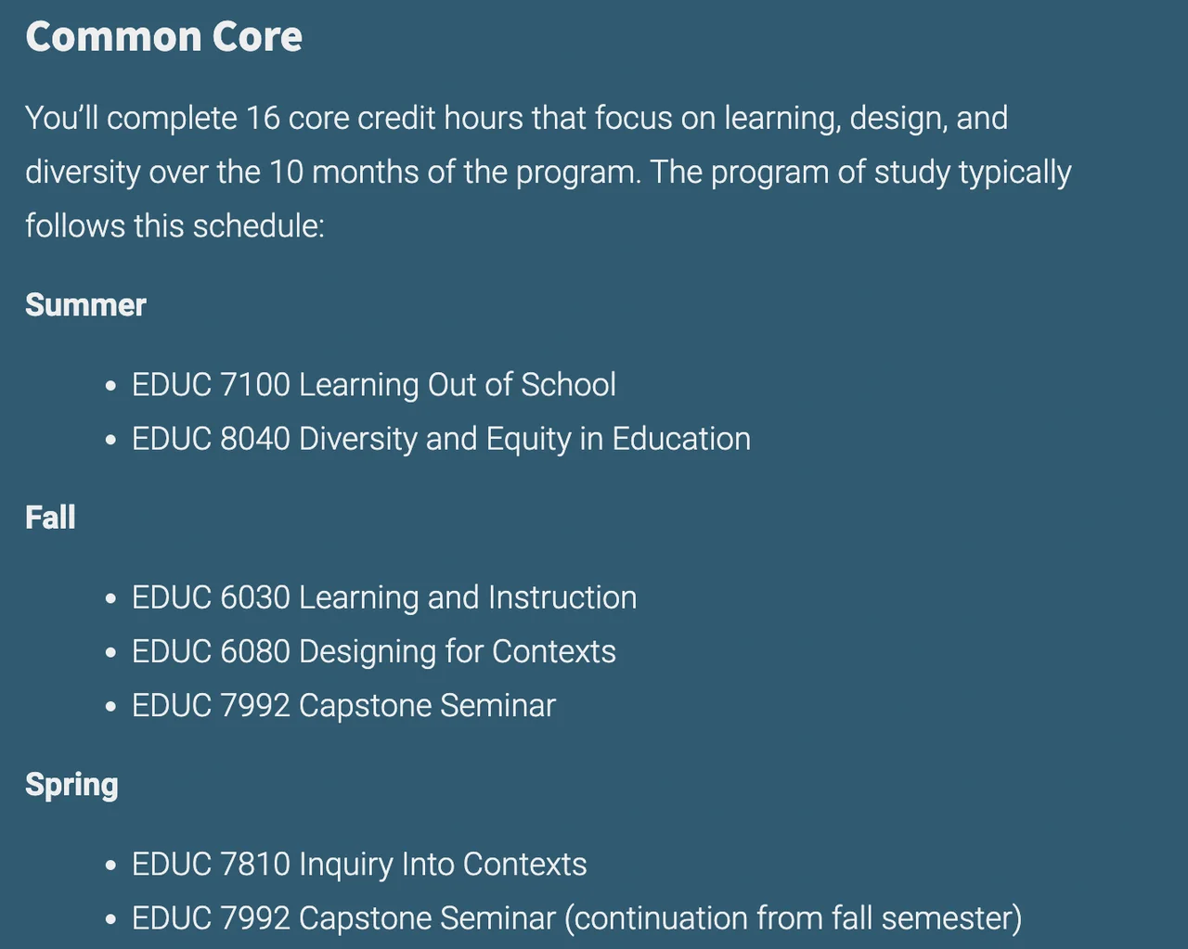Screen dimensions: 1188x949
Task: Click EDUC 7810 Inquiry Into Contexts
Action: (359, 865)
